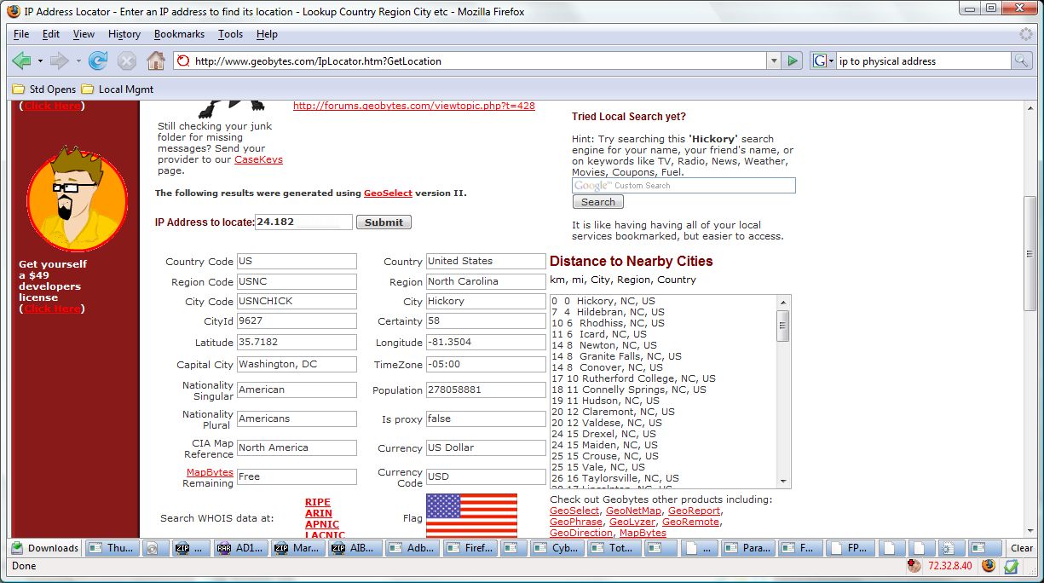Screen dimensions: 1044x583
Task: Click the IP Address to locate field
Action: pyautogui.click(x=303, y=222)
